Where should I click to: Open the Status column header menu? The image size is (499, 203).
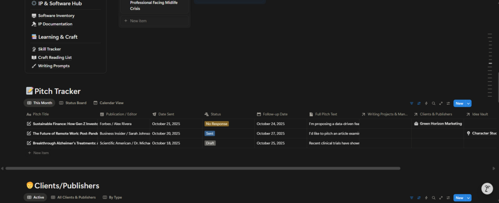(x=228, y=114)
